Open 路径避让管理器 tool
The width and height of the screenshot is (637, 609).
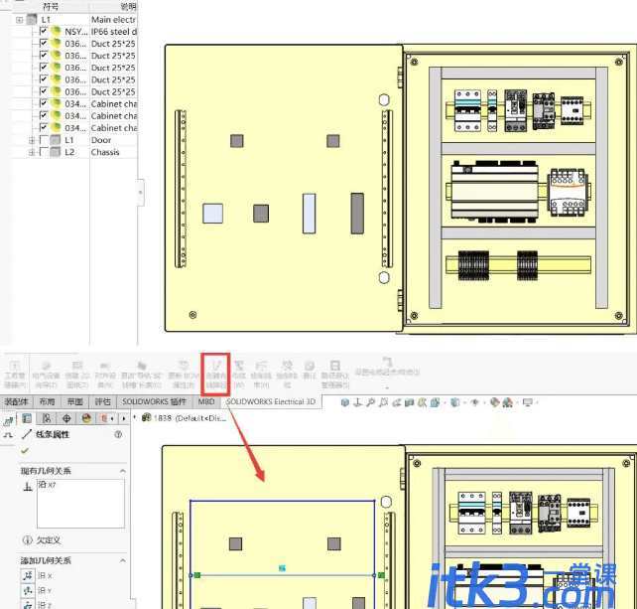(x=335, y=375)
